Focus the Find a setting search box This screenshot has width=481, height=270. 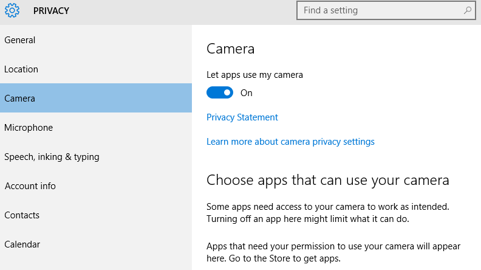386,10
